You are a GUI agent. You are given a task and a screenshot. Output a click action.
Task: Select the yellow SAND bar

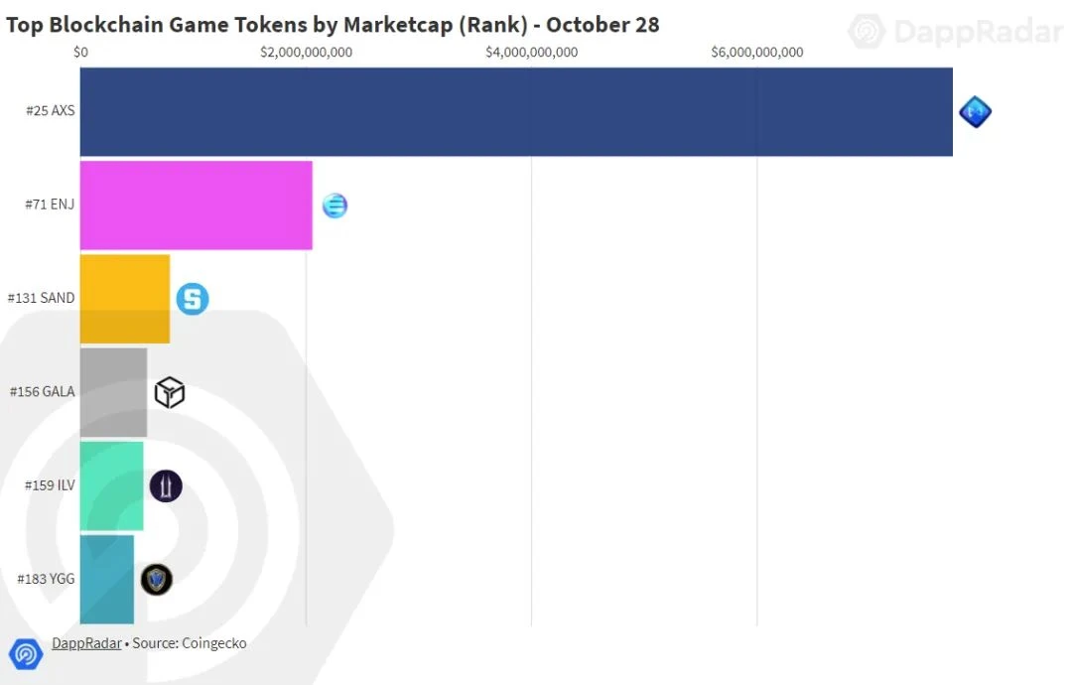[125, 299]
